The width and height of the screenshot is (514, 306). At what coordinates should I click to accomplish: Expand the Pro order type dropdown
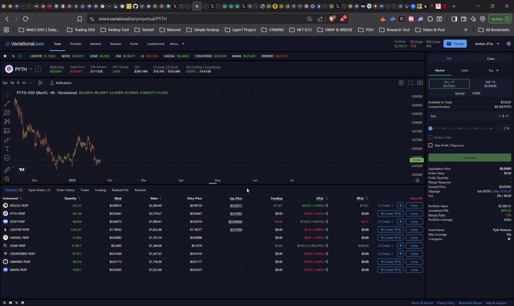pos(494,71)
